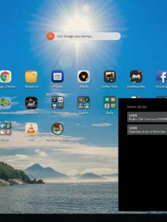Launch the Editor Foto app

[110, 77]
